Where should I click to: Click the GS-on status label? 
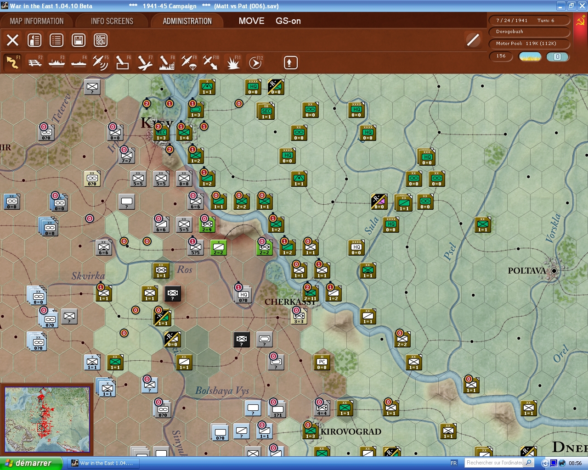point(288,21)
